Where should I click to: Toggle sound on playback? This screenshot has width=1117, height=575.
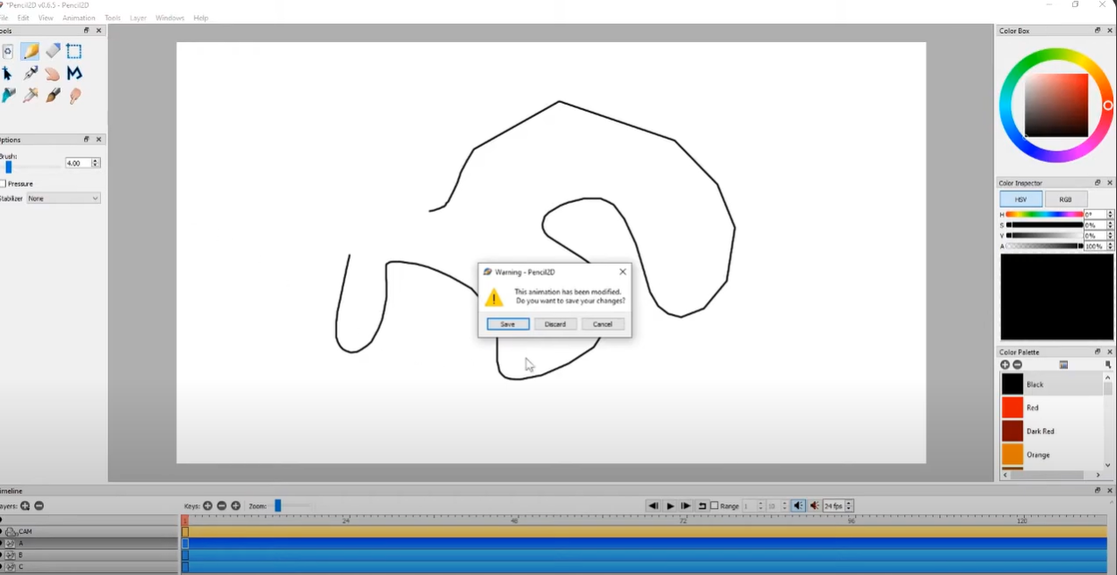pyautogui.click(x=798, y=505)
